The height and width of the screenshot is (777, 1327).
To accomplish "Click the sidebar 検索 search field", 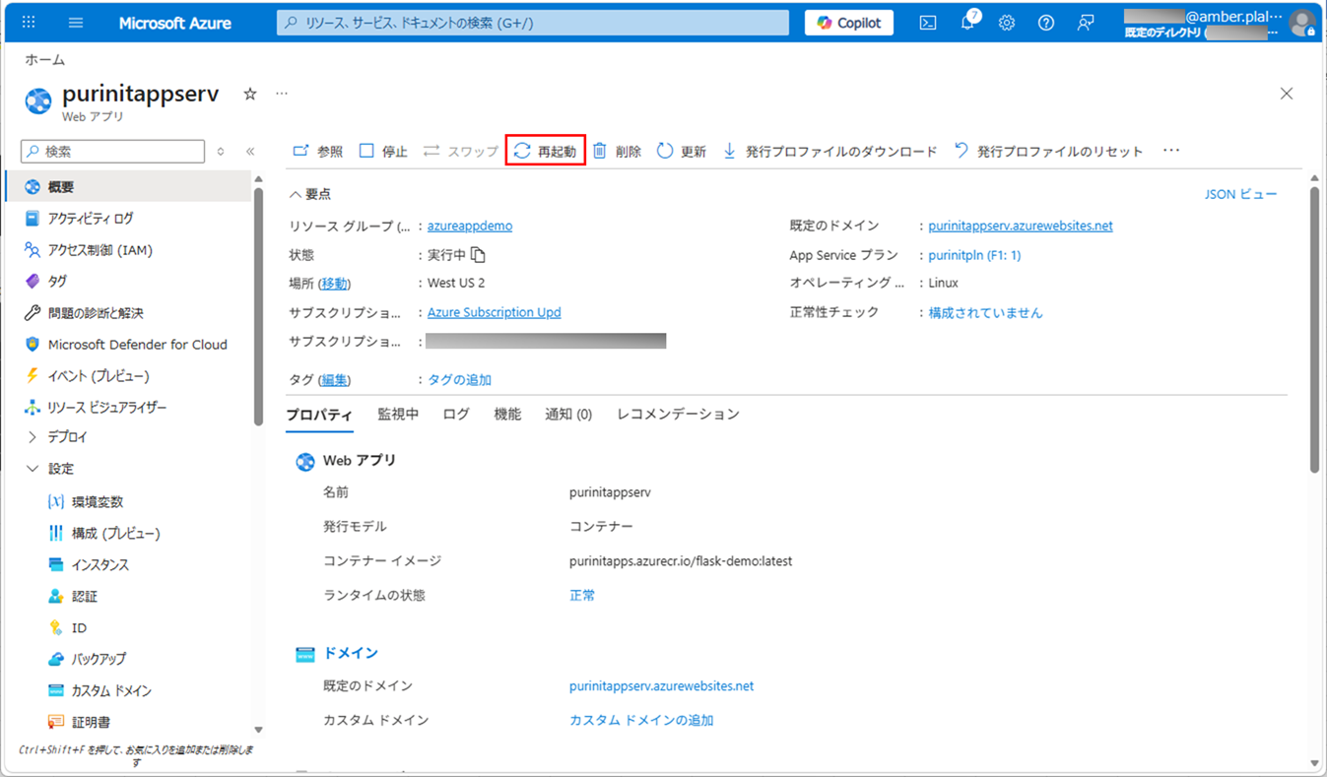I will (111, 151).
